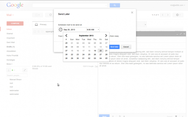This screenshot has height=117, width=188.
Task: Click the Sep 20, 2013 date field
Action: (72, 29)
